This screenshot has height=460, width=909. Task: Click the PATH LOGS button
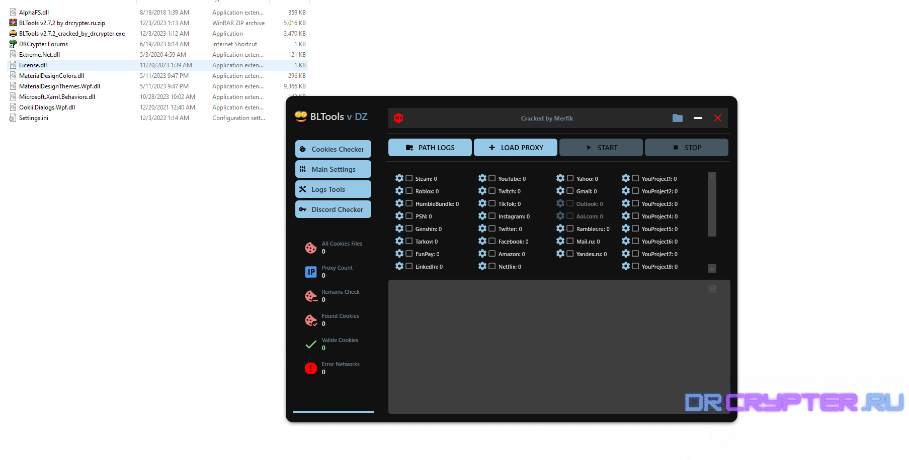pyautogui.click(x=430, y=148)
